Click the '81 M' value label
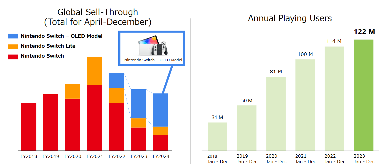The image size is (385, 164). point(276,72)
